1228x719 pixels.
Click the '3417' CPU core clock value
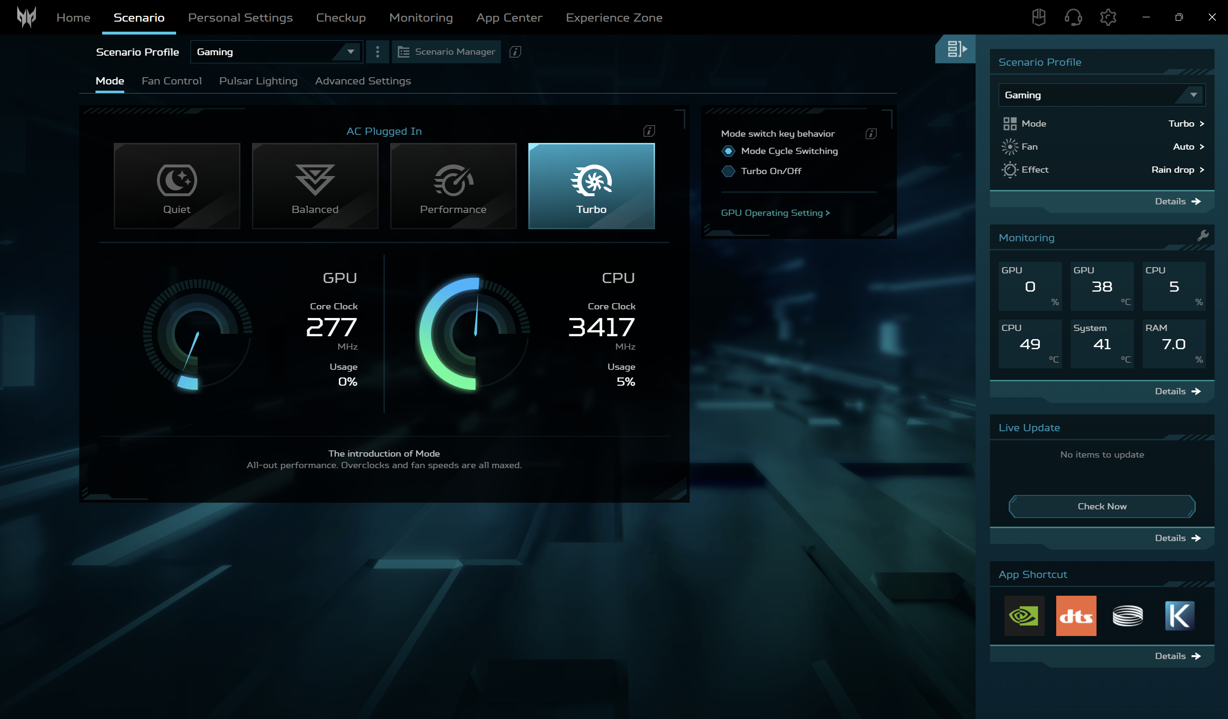(601, 327)
